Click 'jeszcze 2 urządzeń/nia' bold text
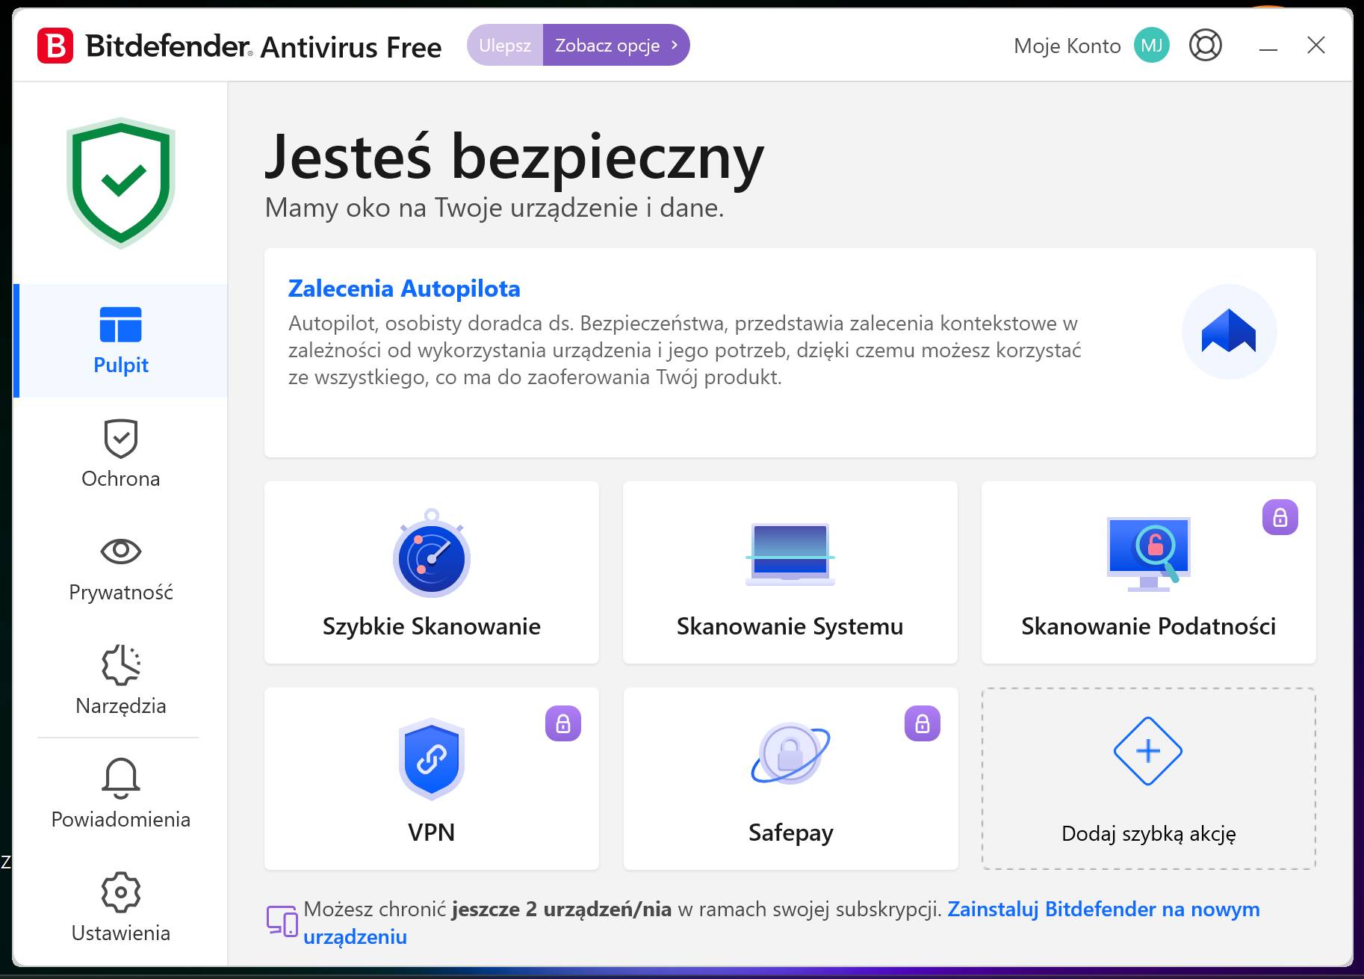The width and height of the screenshot is (1364, 979). (561, 909)
